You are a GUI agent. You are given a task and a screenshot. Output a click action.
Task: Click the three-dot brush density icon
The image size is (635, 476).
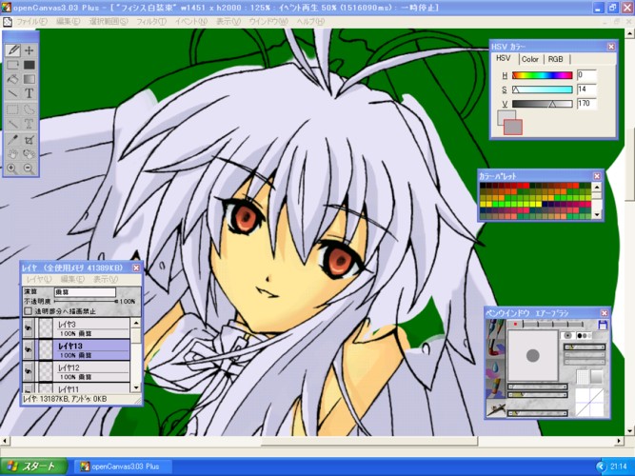coord(583,335)
